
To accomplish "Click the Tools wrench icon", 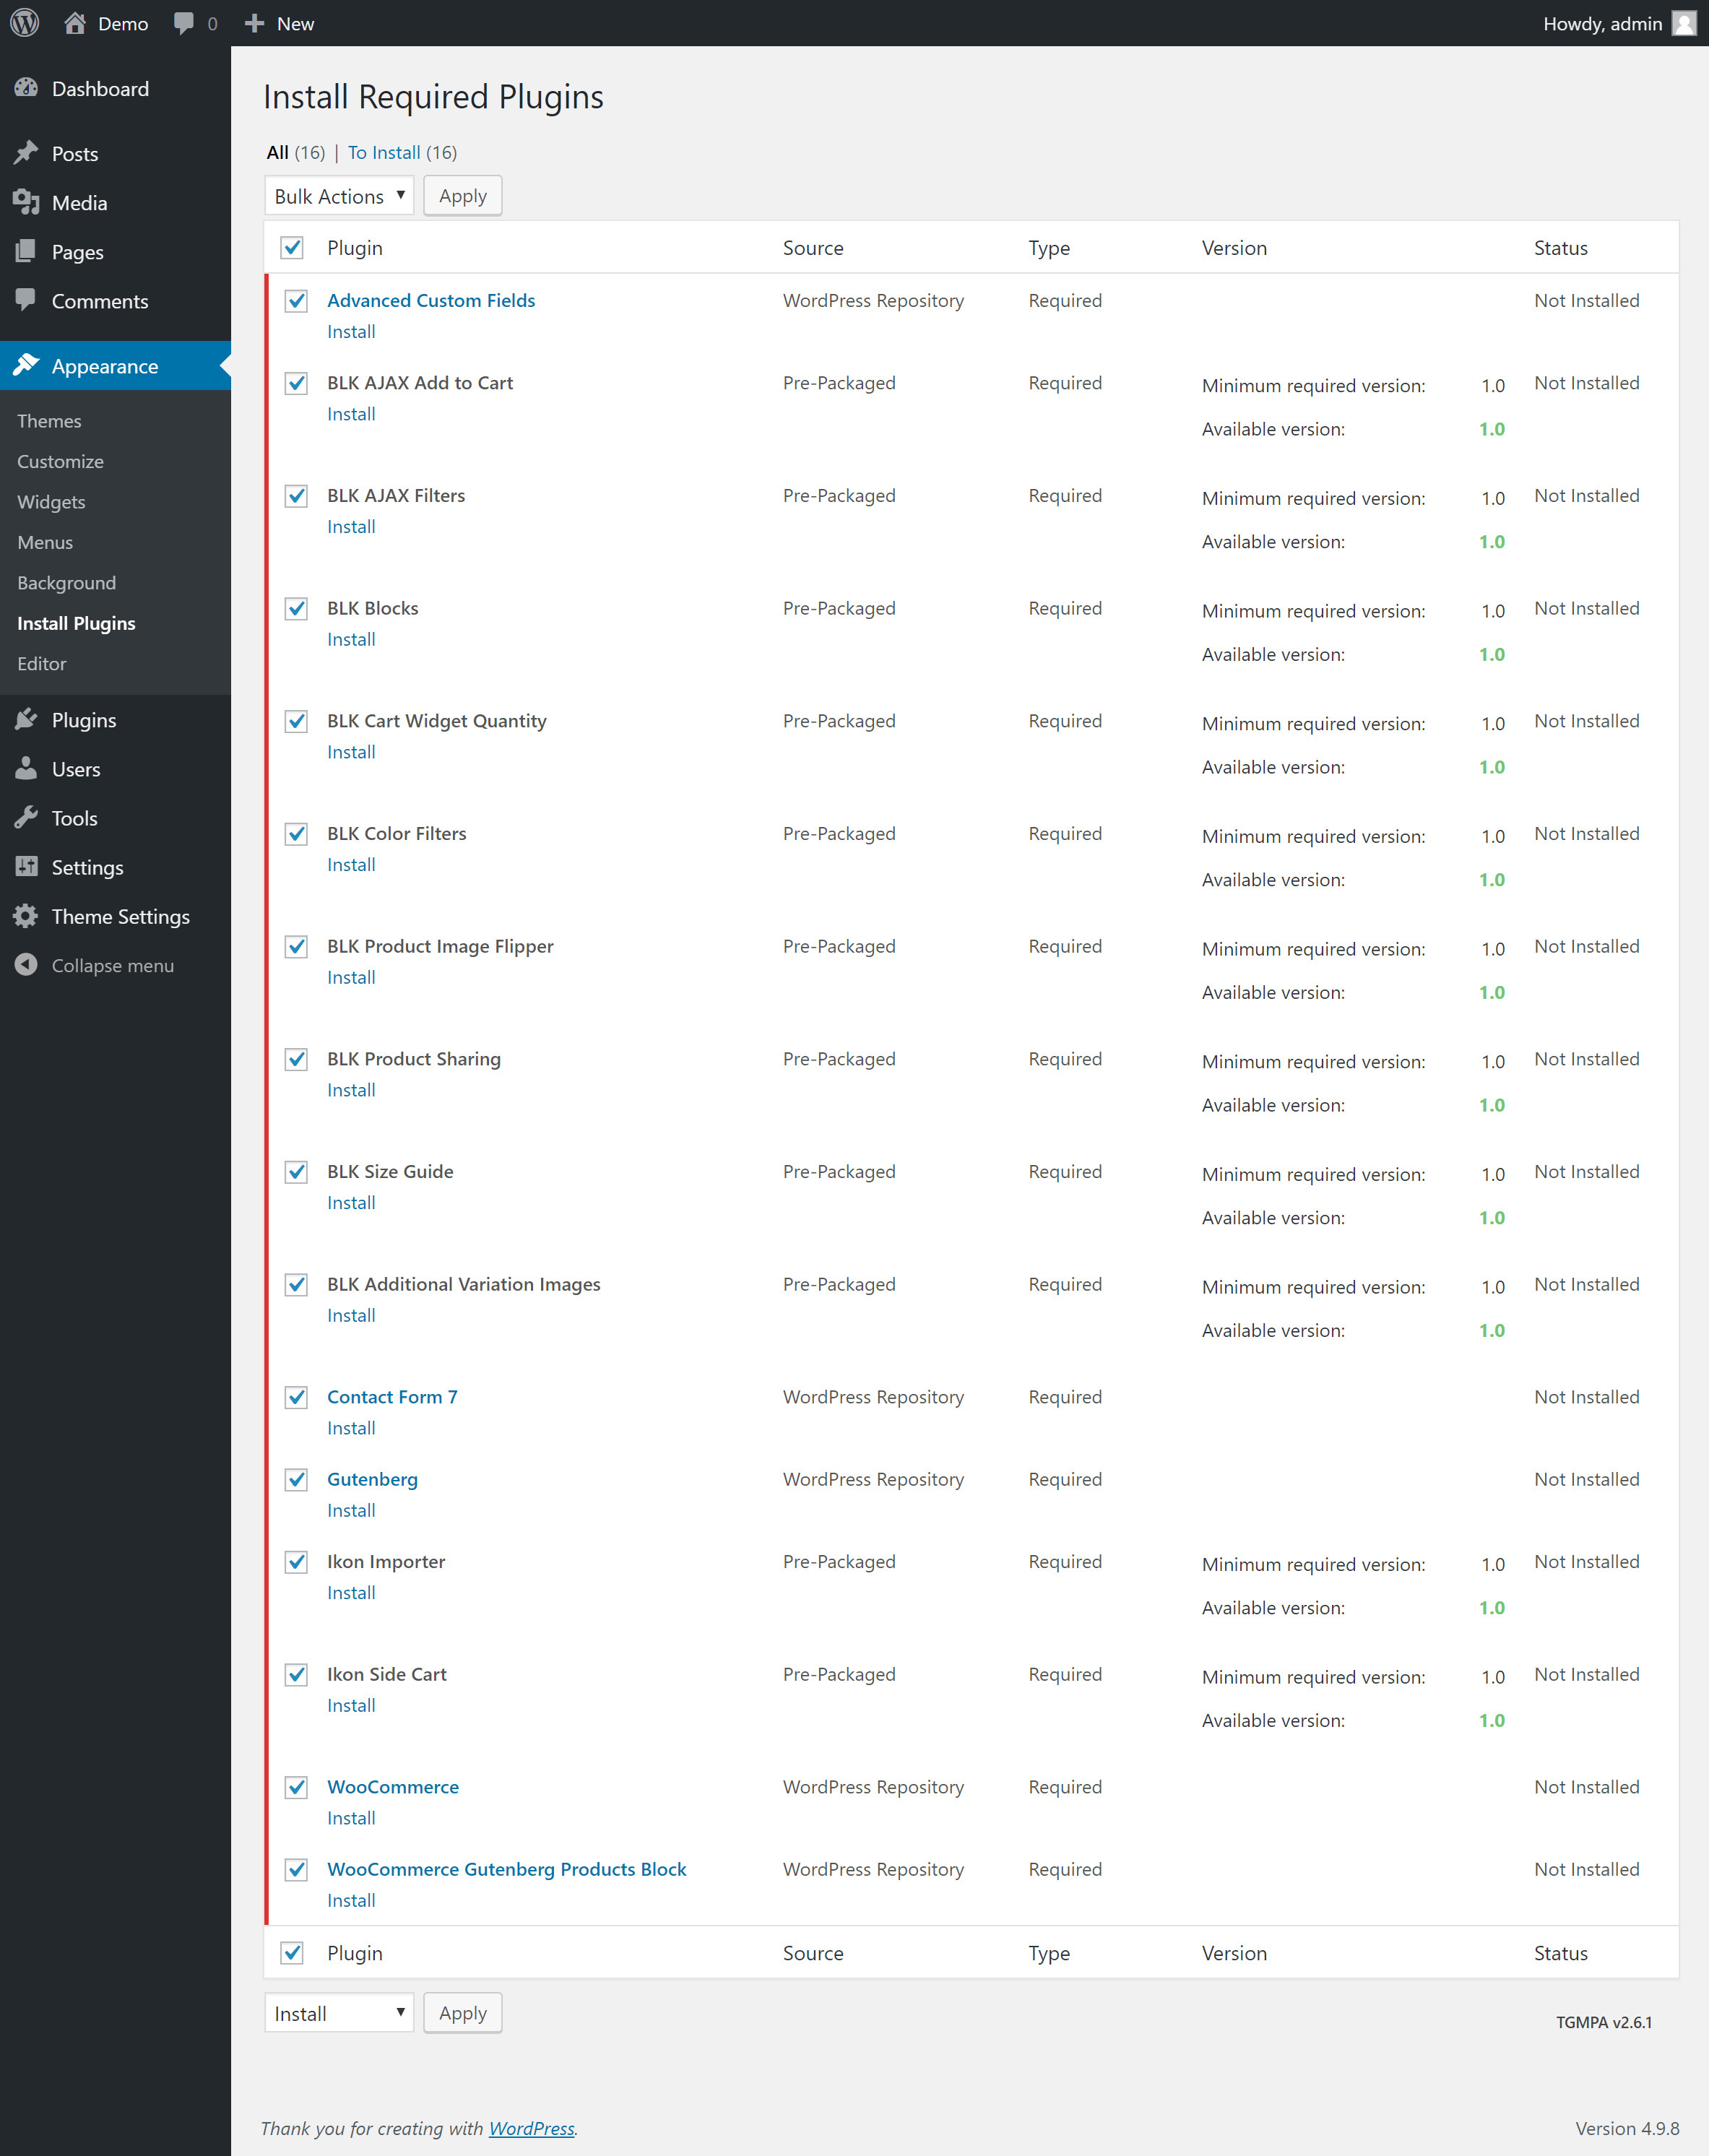I will (27, 817).
